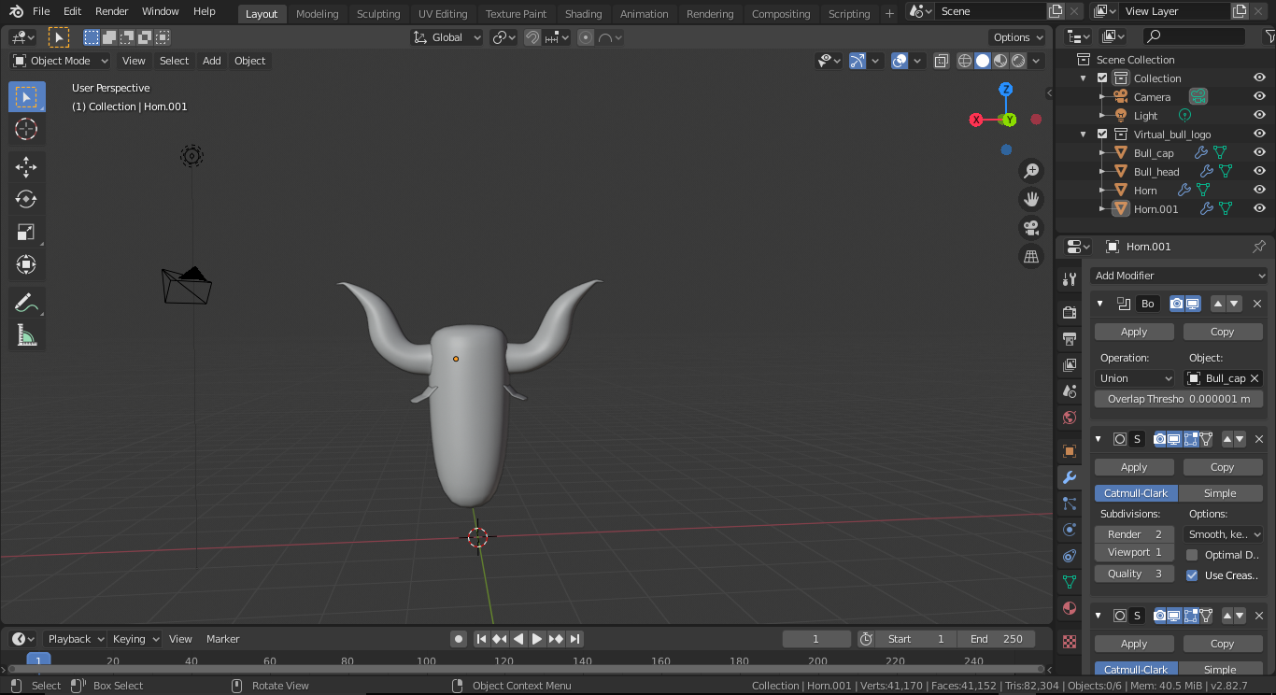The height and width of the screenshot is (695, 1276).
Task: Open the Global orientation dropdown
Action: (x=447, y=37)
